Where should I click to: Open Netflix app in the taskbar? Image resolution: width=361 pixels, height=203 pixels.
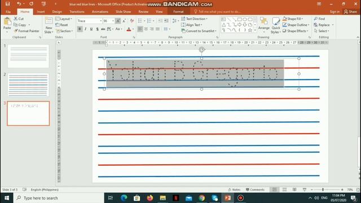pos(176,198)
